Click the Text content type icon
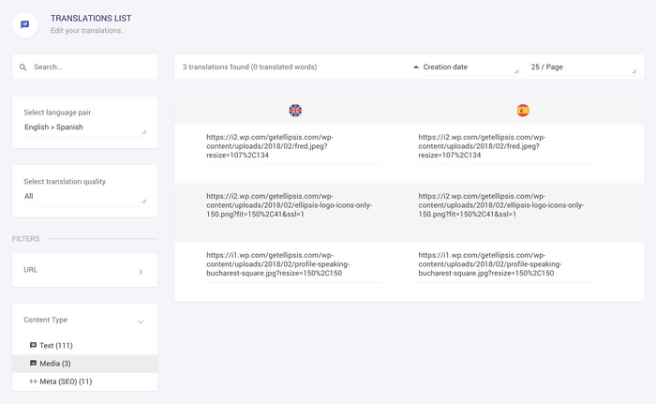 [33, 345]
